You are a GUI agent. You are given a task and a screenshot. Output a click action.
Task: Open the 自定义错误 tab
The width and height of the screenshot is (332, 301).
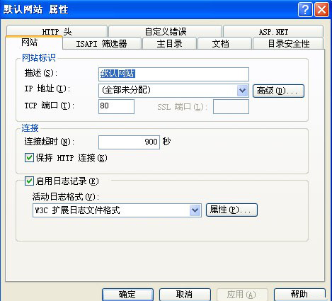pyautogui.click(x=166, y=31)
